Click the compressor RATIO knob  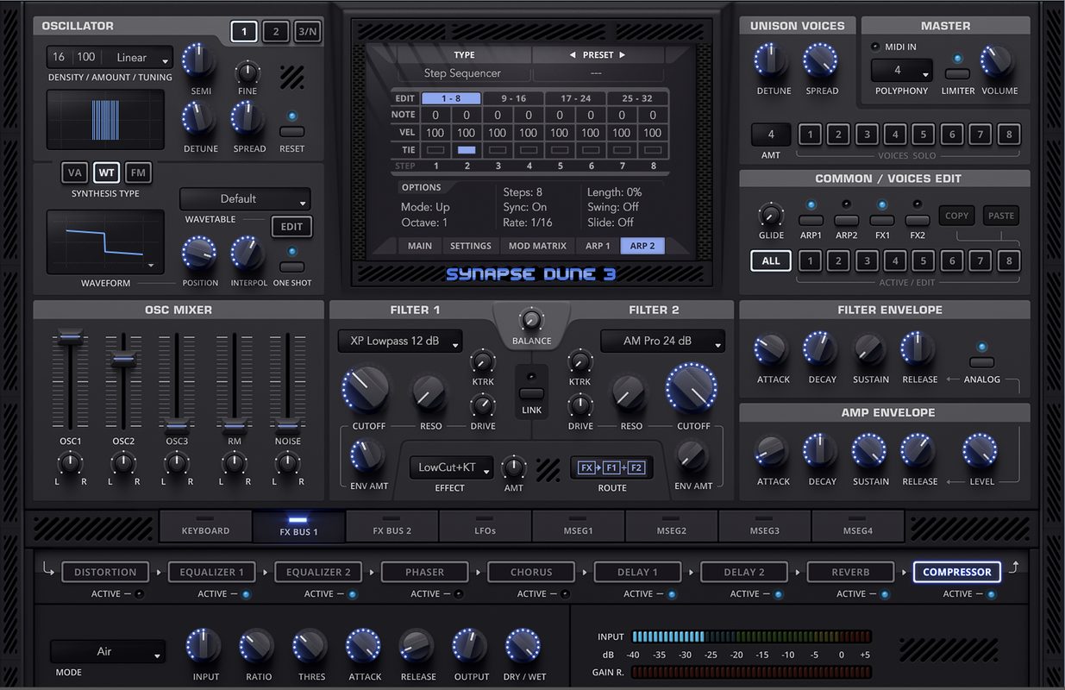[x=258, y=647]
